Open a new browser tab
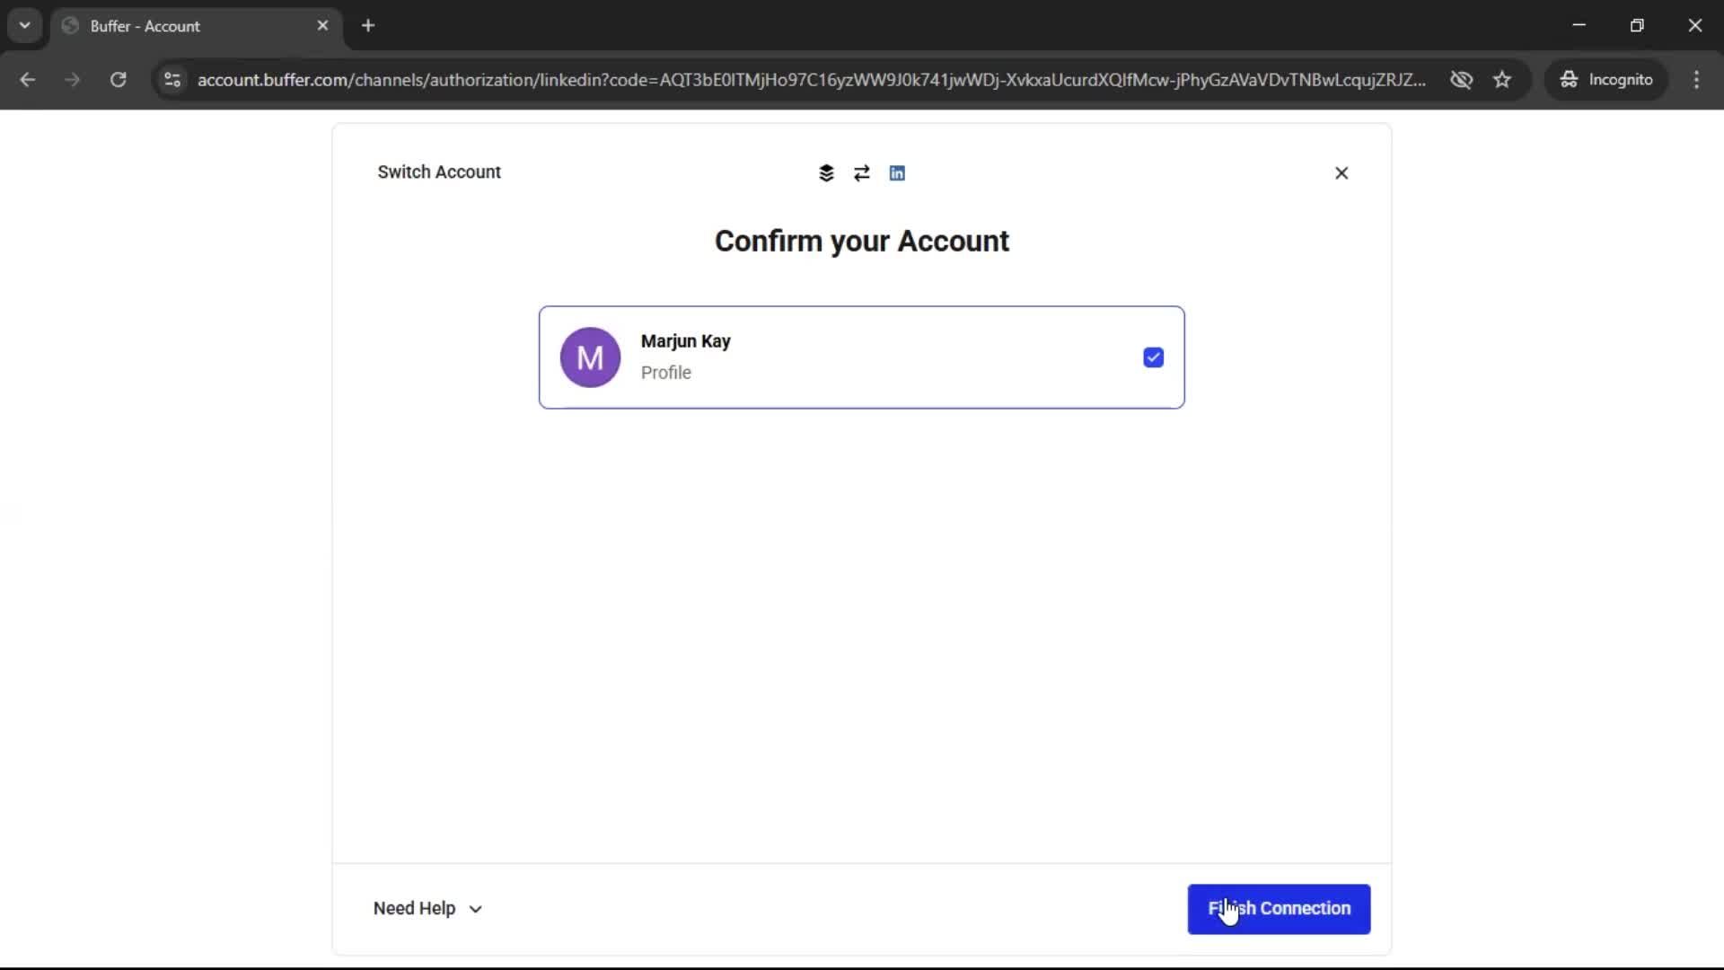Screen dimensions: 1724x970 tap(368, 25)
